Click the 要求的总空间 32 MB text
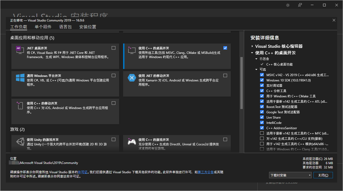The height and width of the screenshot is (191, 343). coord(317,167)
